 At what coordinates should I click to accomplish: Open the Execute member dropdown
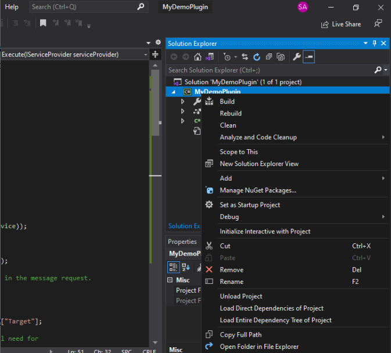pyautogui.click(x=146, y=55)
